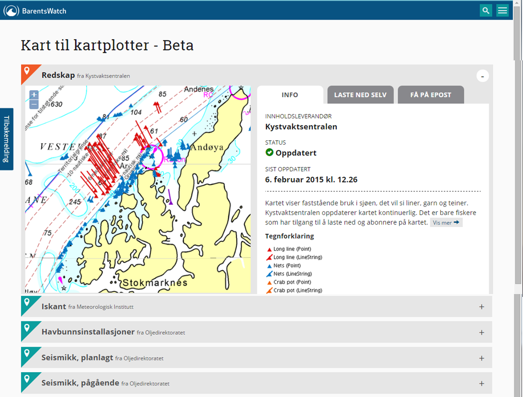
Task: Click the BarentsWatch logo
Action: coord(35,11)
